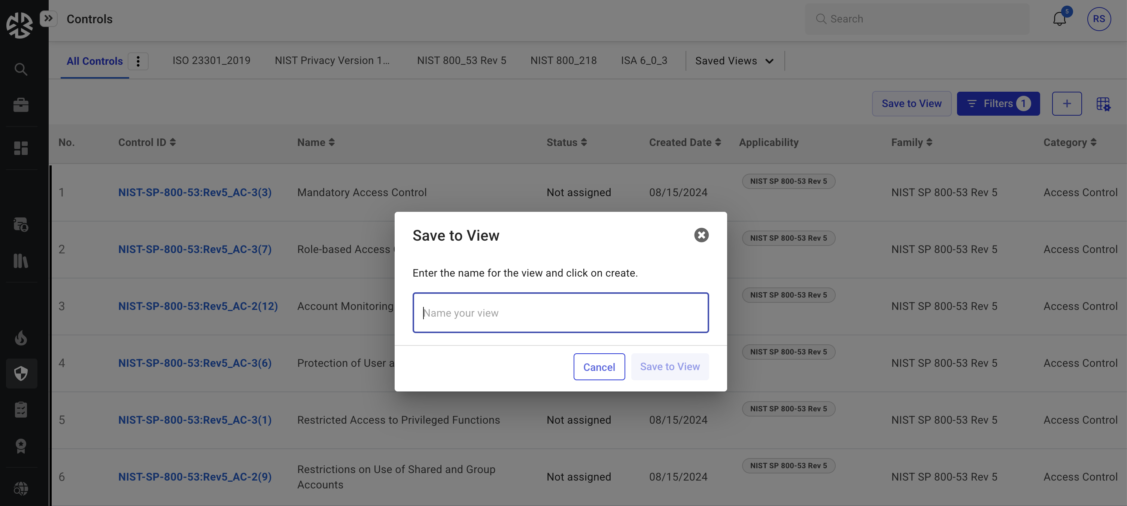
Task: Open the flame icon in sidebar
Action: (x=21, y=338)
